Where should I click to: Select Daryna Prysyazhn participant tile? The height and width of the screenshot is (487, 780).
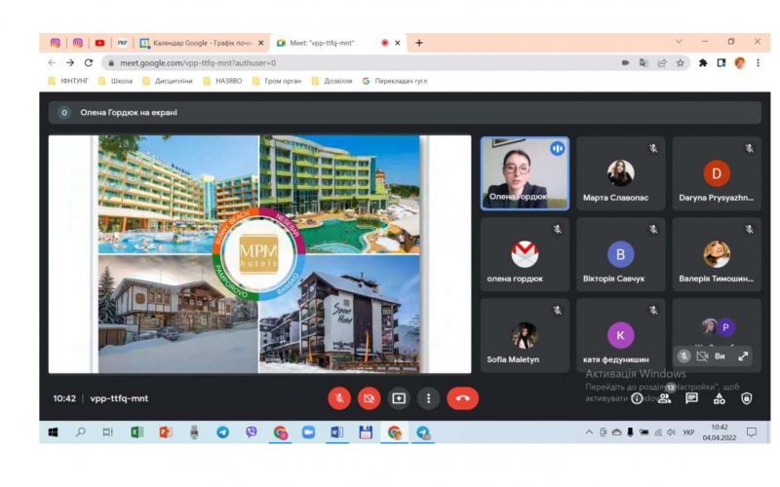point(717,173)
